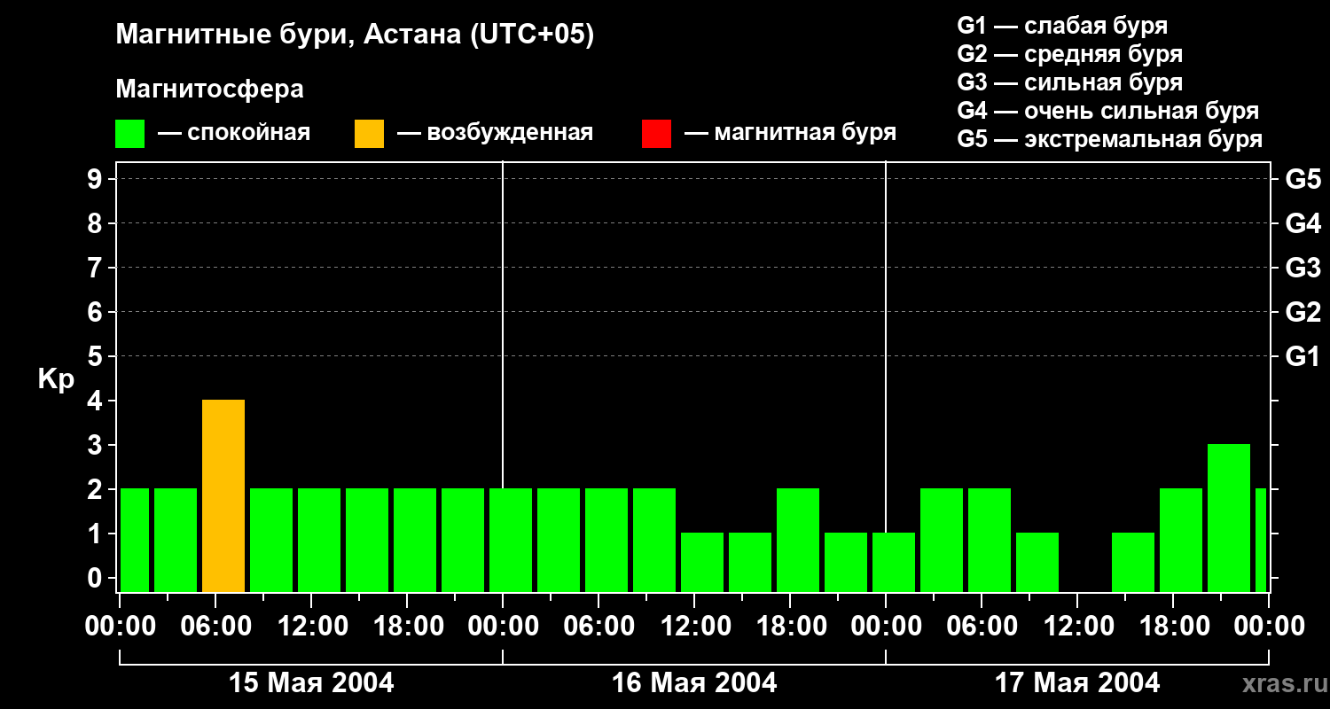Click the 'G1 — слабая буря' legend line
Viewport: 1330px width, 709px height.
(x=1062, y=26)
